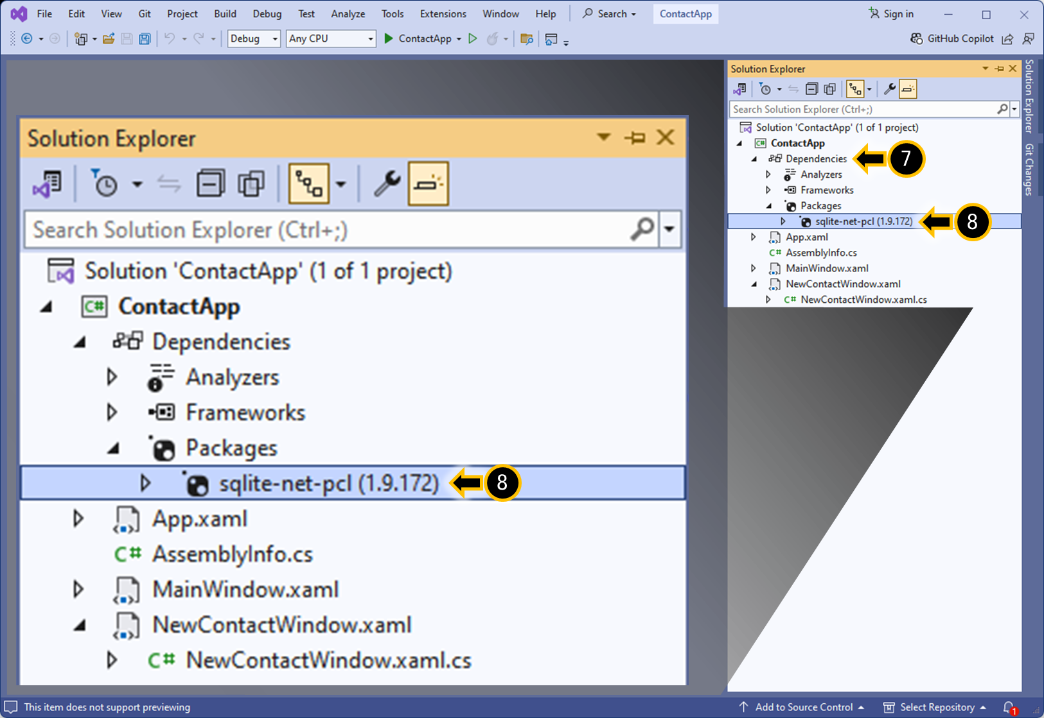Expand Analyzers node in docked Solution Explorer
Image resolution: width=1044 pixels, height=718 pixels.
coord(768,175)
